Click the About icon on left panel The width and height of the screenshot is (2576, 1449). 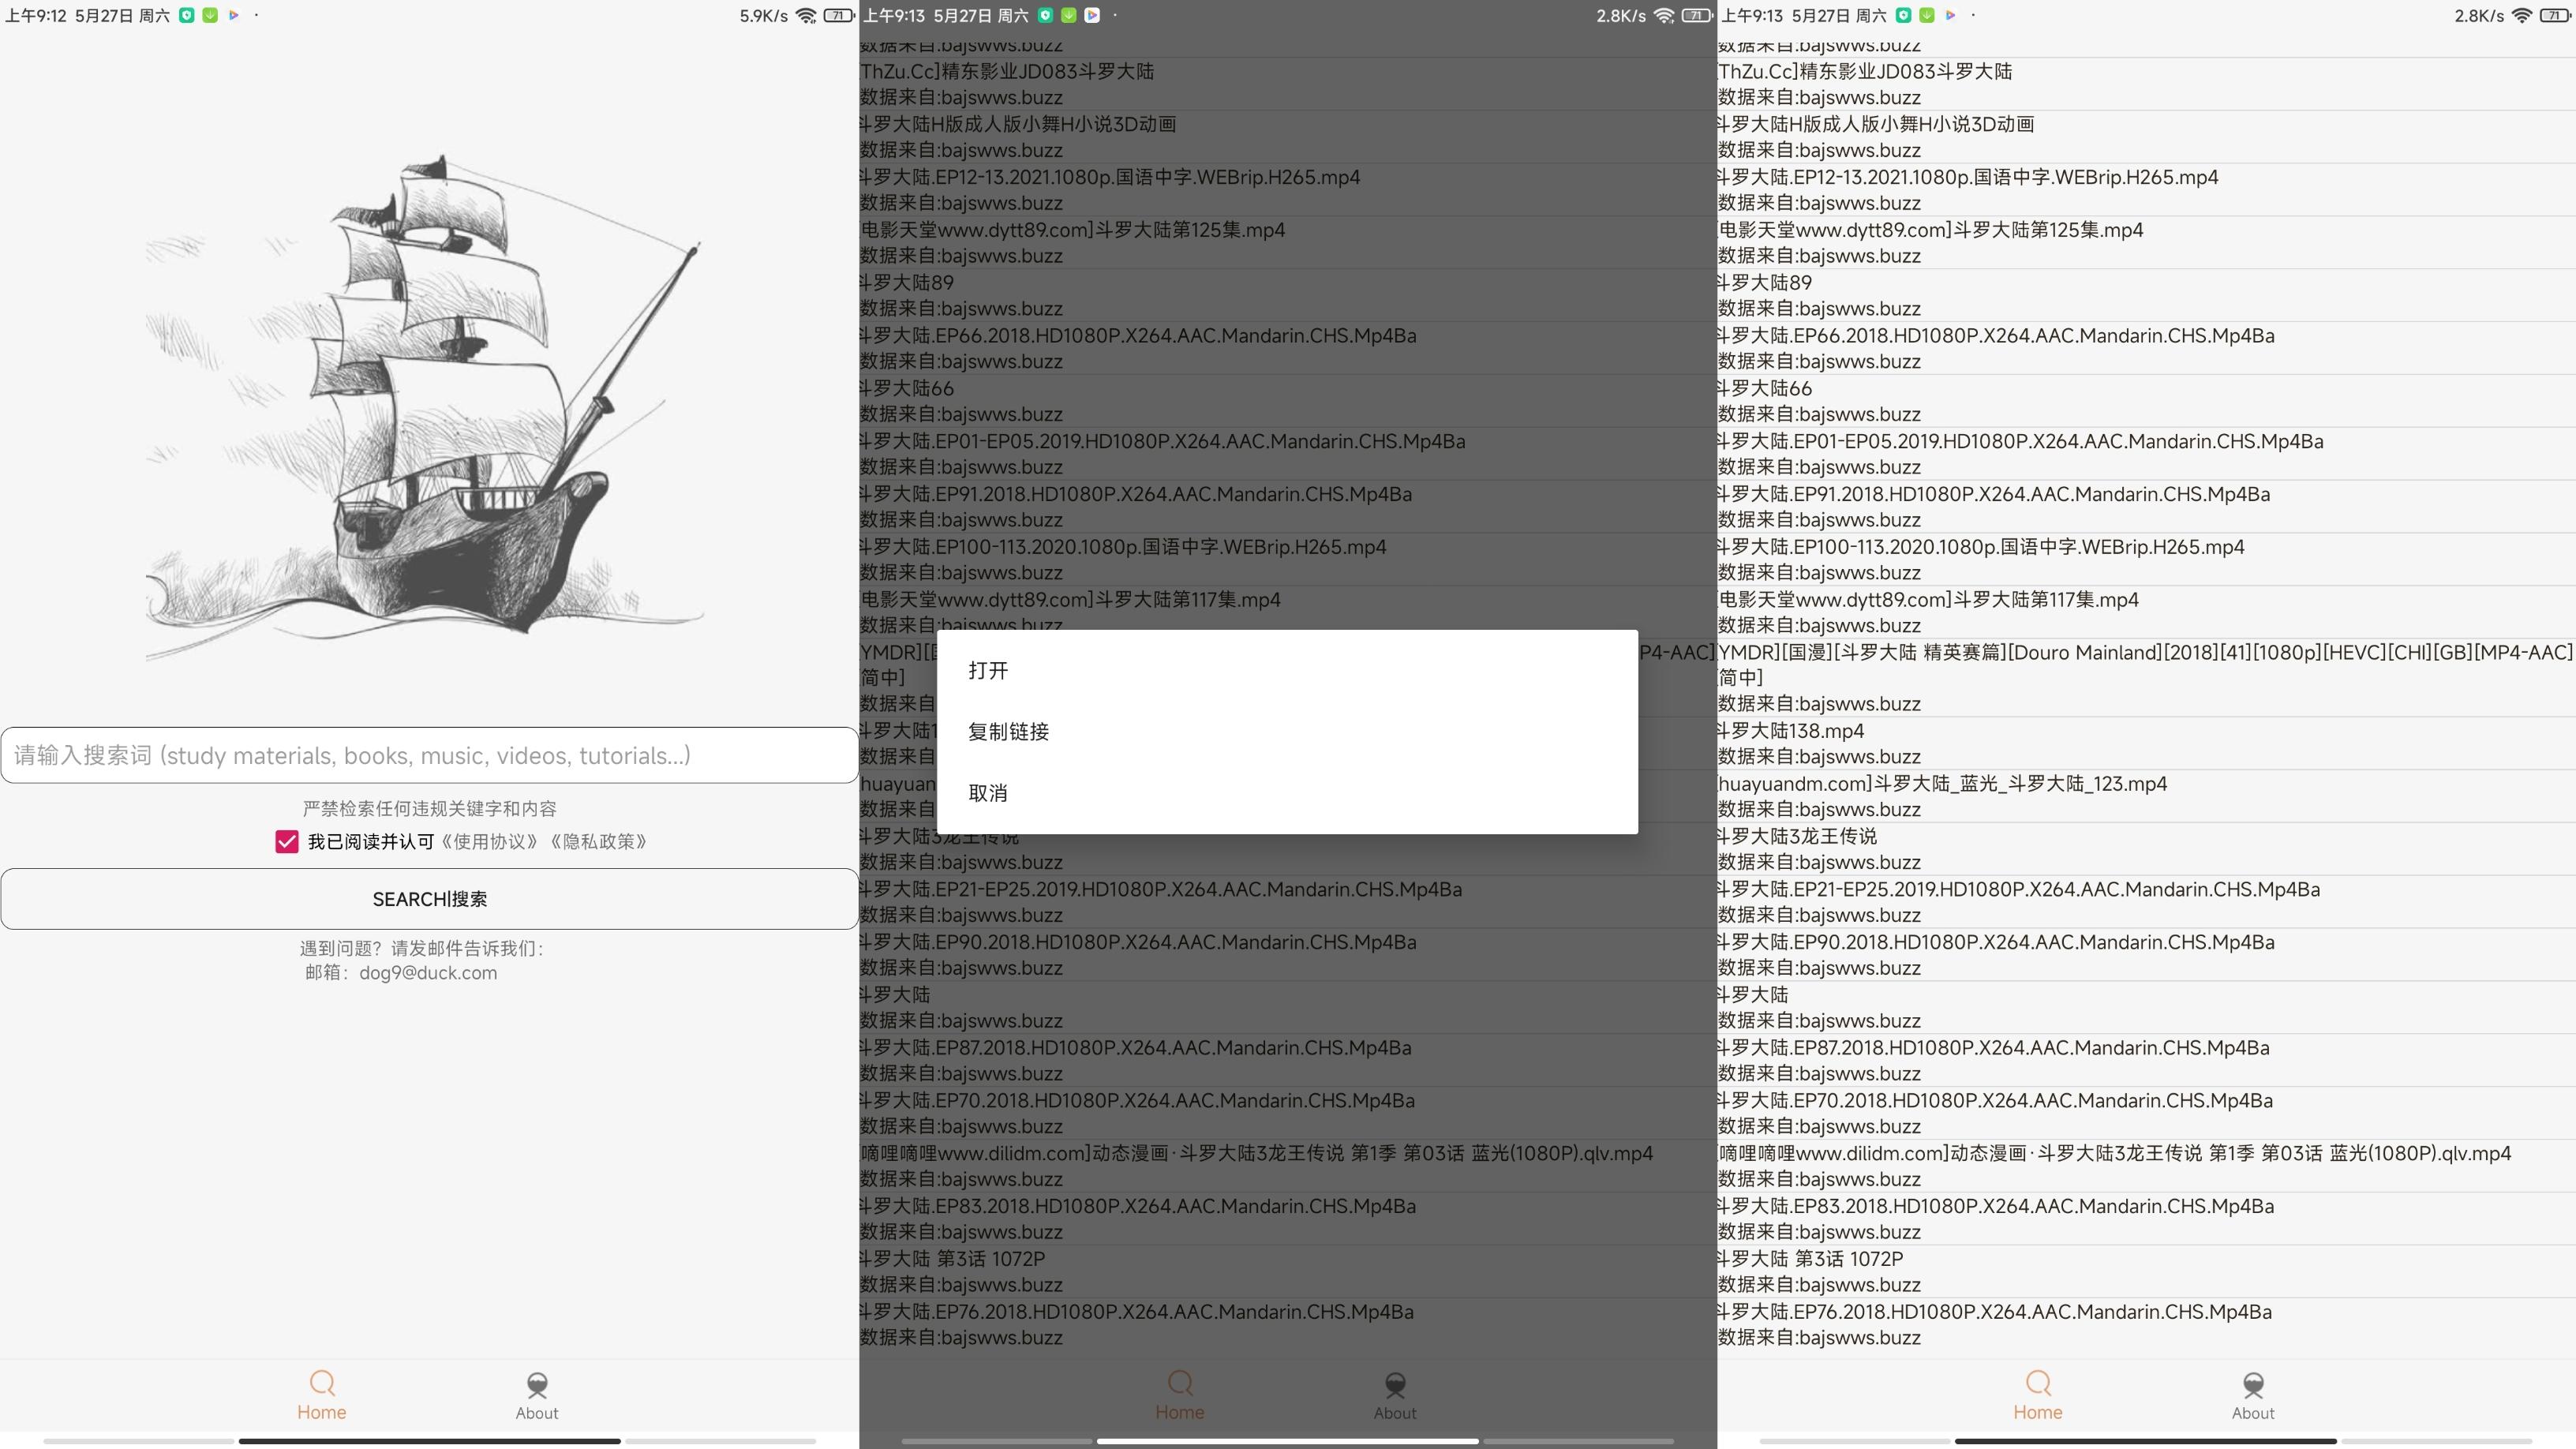click(536, 1392)
